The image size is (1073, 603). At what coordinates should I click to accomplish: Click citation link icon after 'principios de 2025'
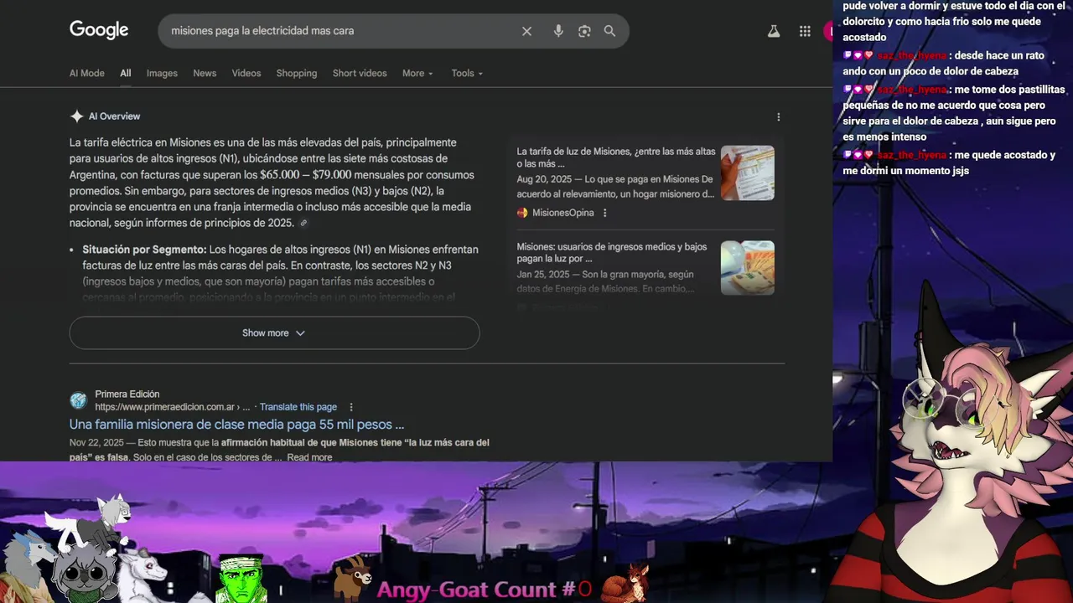click(x=303, y=224)
